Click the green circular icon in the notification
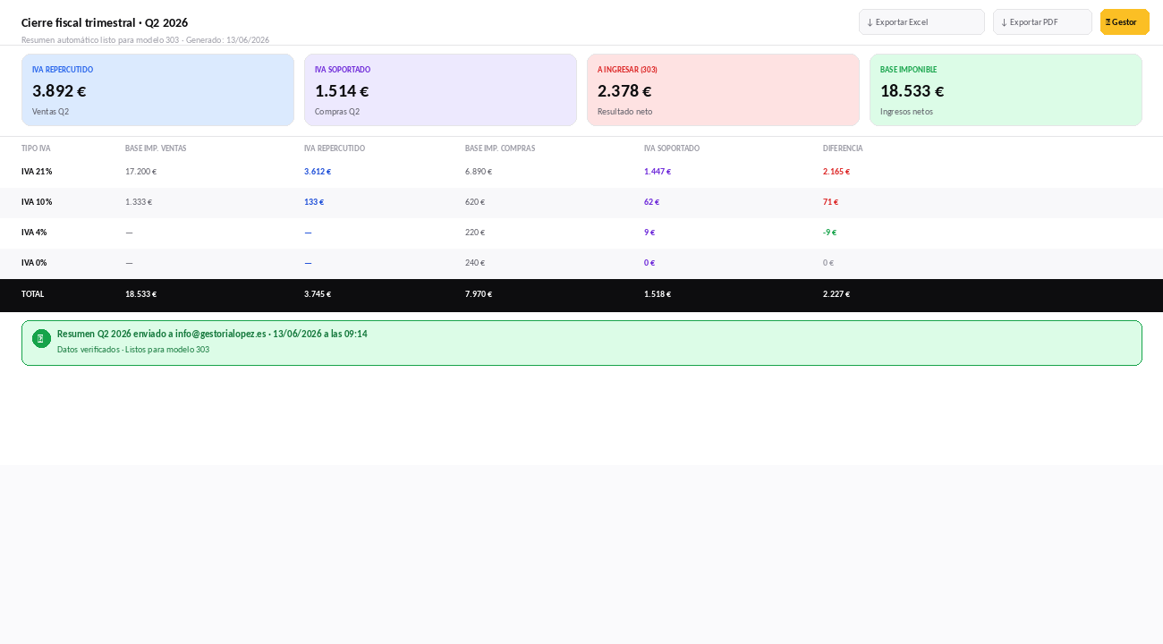The image size is (1163, 644). pyautogui.click(x=41, y=338)
